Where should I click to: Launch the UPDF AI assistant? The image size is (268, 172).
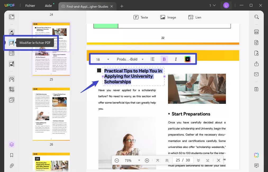pos(256,155)
